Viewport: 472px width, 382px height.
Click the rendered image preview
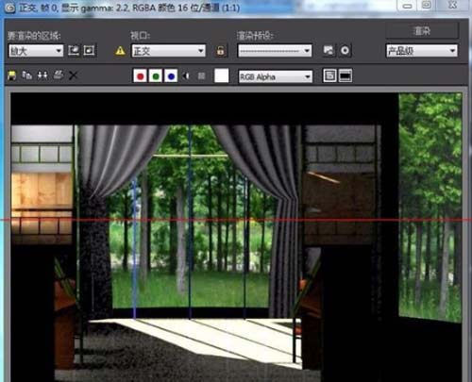(x=236, y=237)
